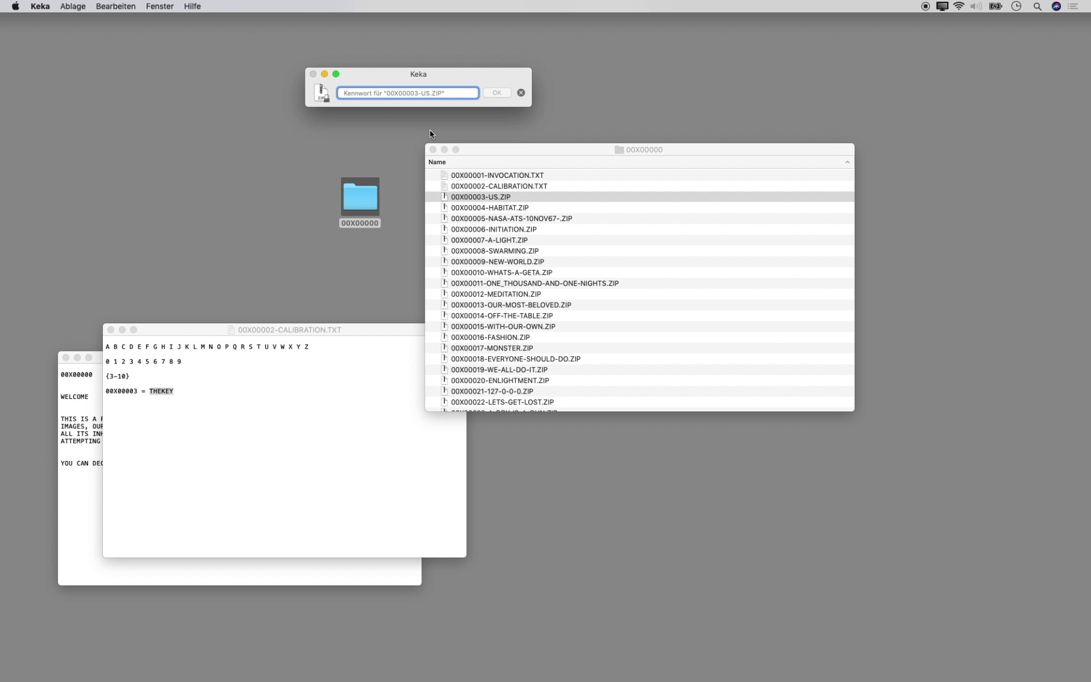
Task: Click the volume icon in menu bar
Action: [x=976, y=7]
